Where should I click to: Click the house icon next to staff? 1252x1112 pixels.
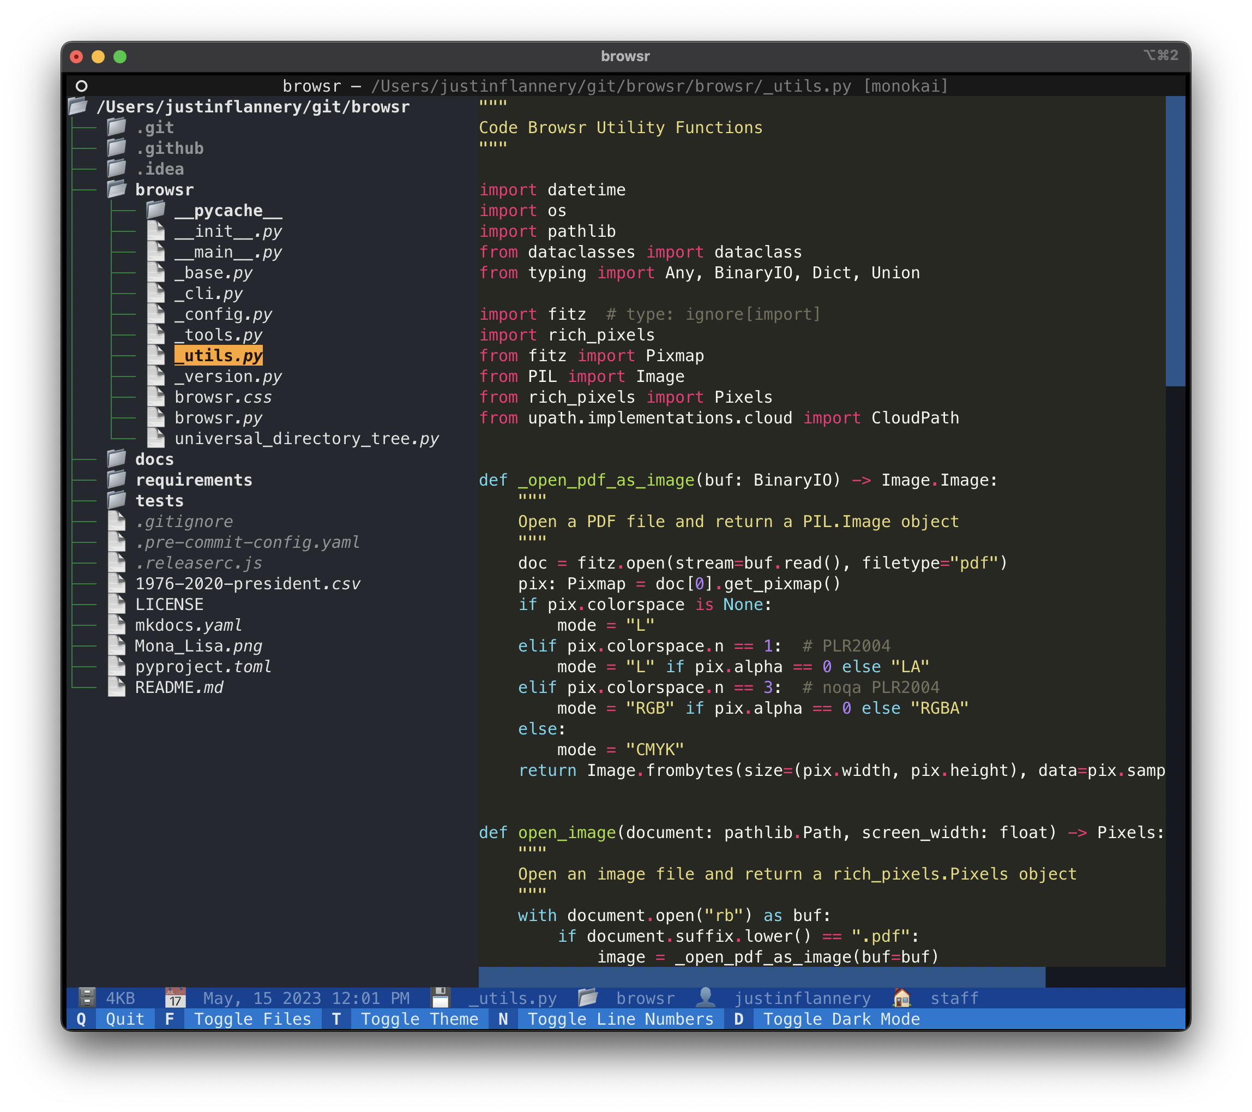click(x=901, y=998)
